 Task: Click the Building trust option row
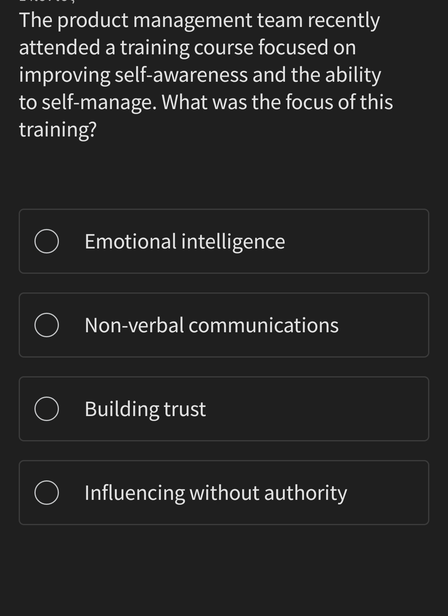pos(224,409)
